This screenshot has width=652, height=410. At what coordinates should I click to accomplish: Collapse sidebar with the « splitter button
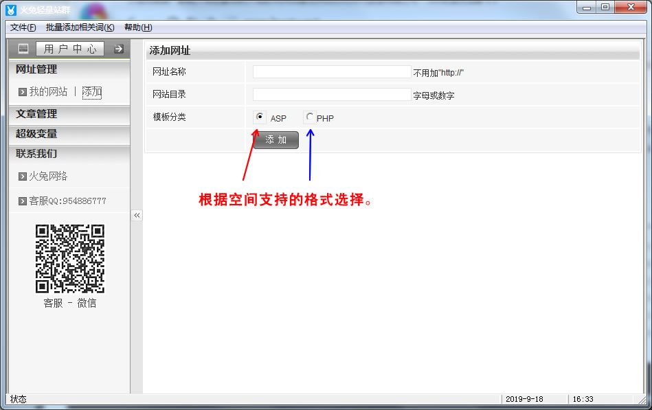(x=137, y=216)
